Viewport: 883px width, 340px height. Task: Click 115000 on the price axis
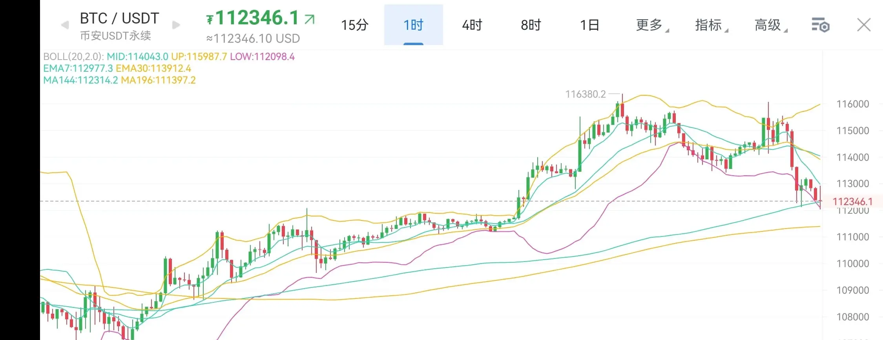pos(853,131)
